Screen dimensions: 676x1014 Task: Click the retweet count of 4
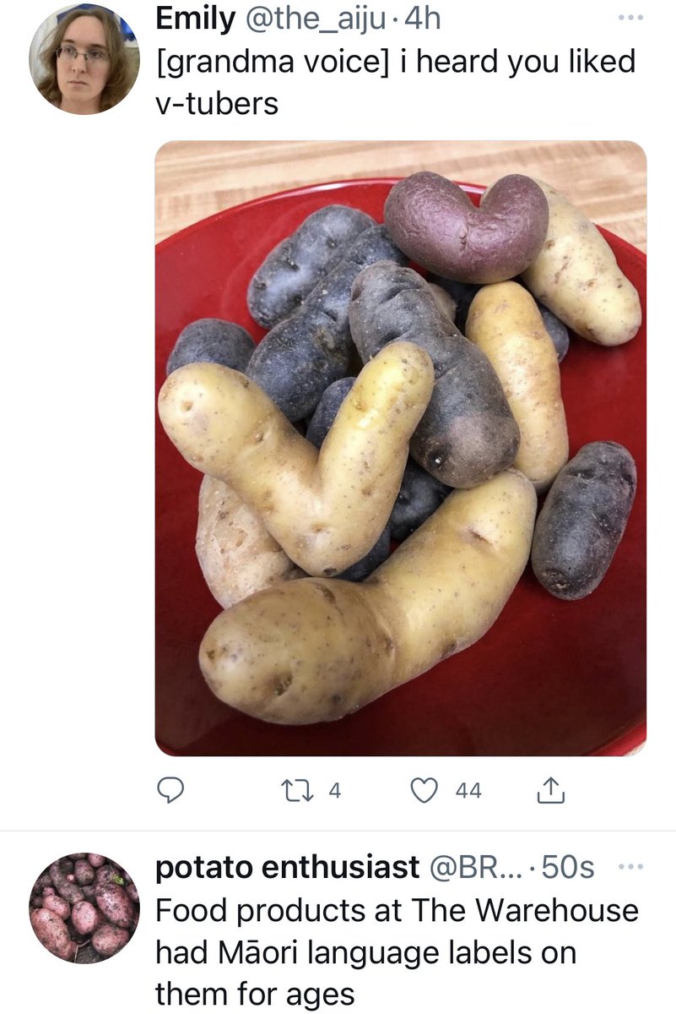coord(334,790)
